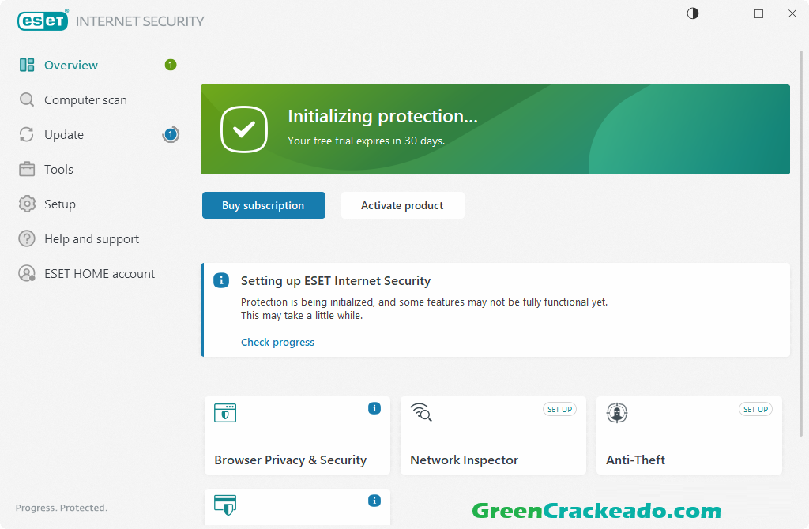Open Help and support question mark icon
809x529 pixels.
(x=26, y=238)
